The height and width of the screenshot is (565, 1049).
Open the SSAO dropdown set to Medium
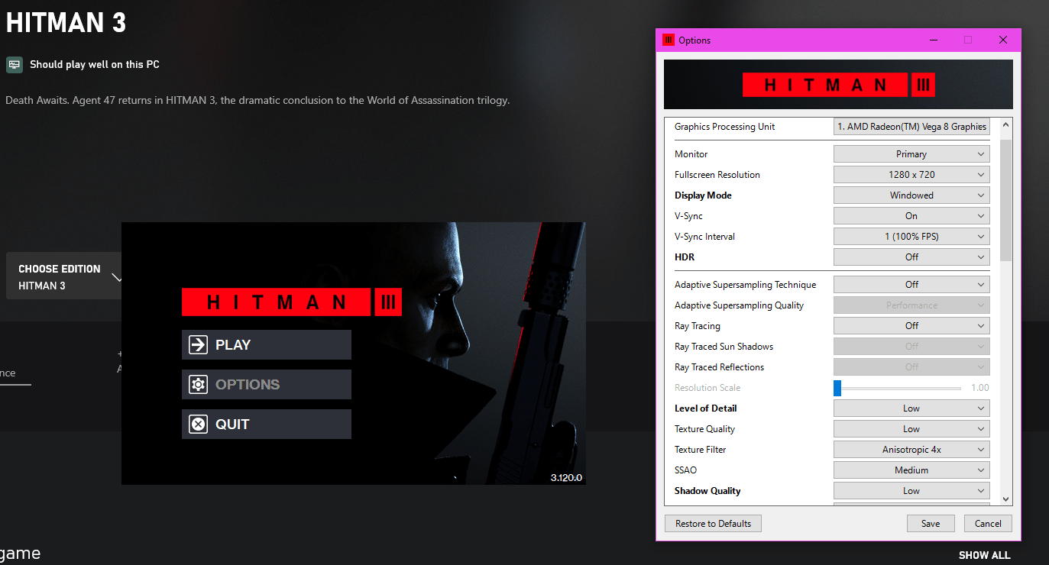[911, 470]
